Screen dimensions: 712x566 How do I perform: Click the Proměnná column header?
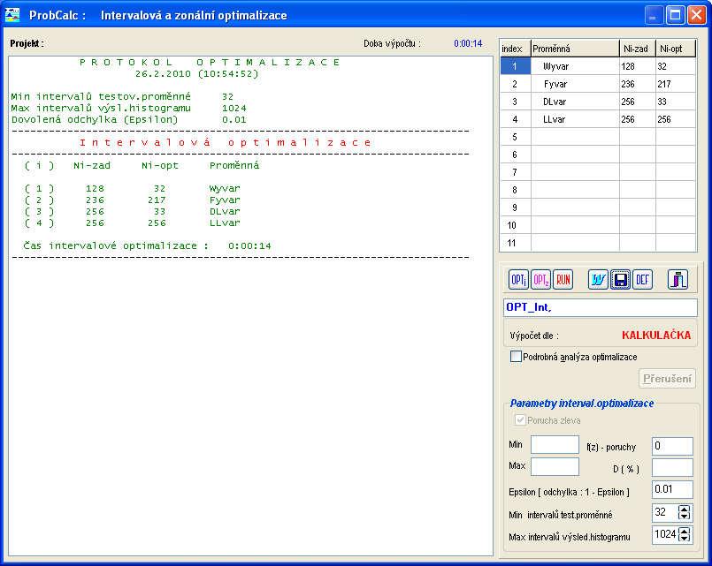click(575, 49)
